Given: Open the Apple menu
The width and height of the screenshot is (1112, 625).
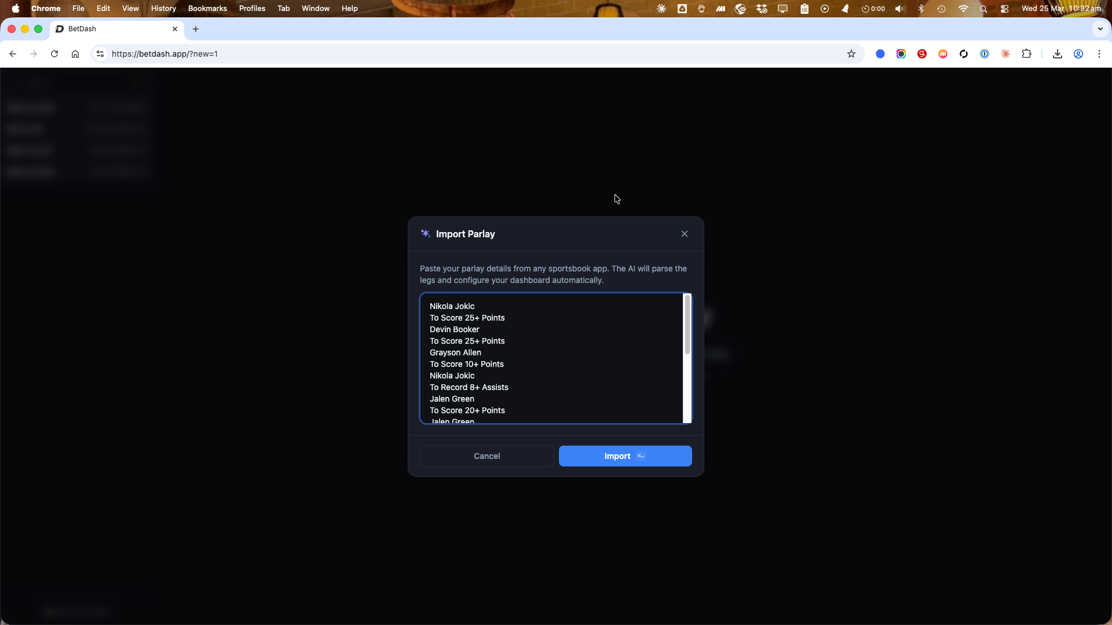Looking at the screenshot, I should [16, 9].
